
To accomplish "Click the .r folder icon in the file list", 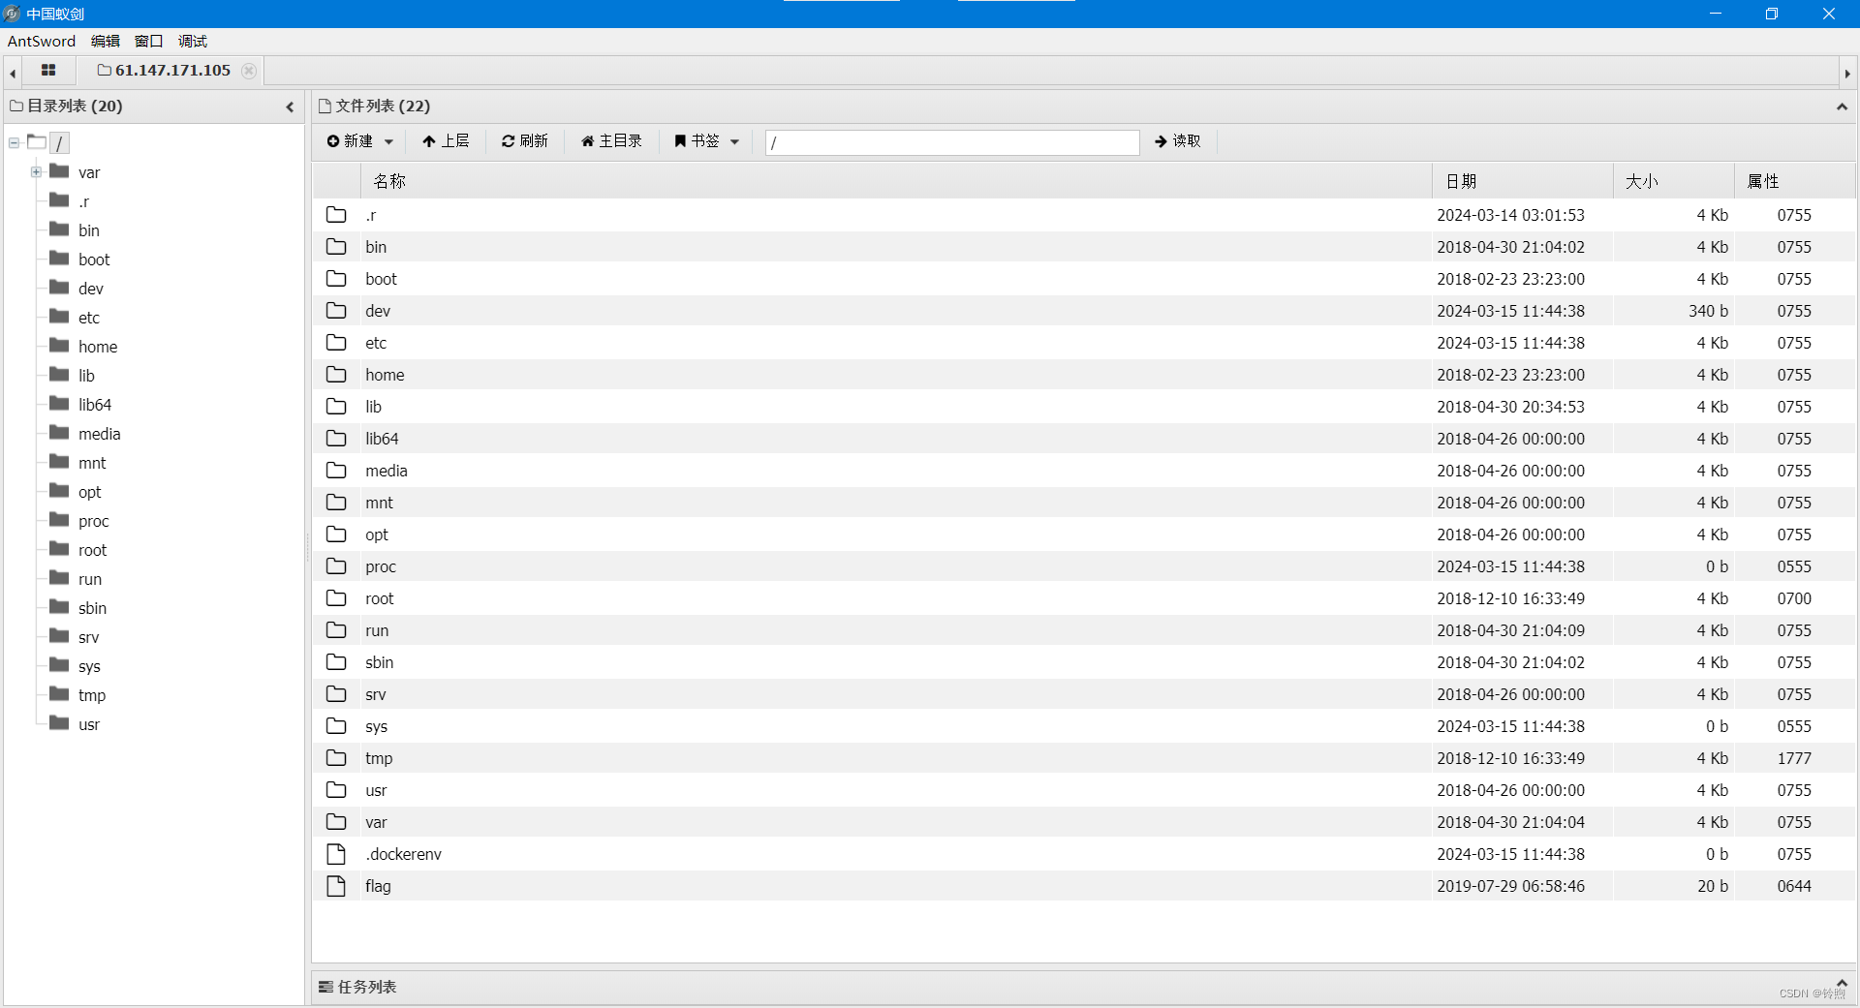I will pyautogui.click(x=336, y=215).
